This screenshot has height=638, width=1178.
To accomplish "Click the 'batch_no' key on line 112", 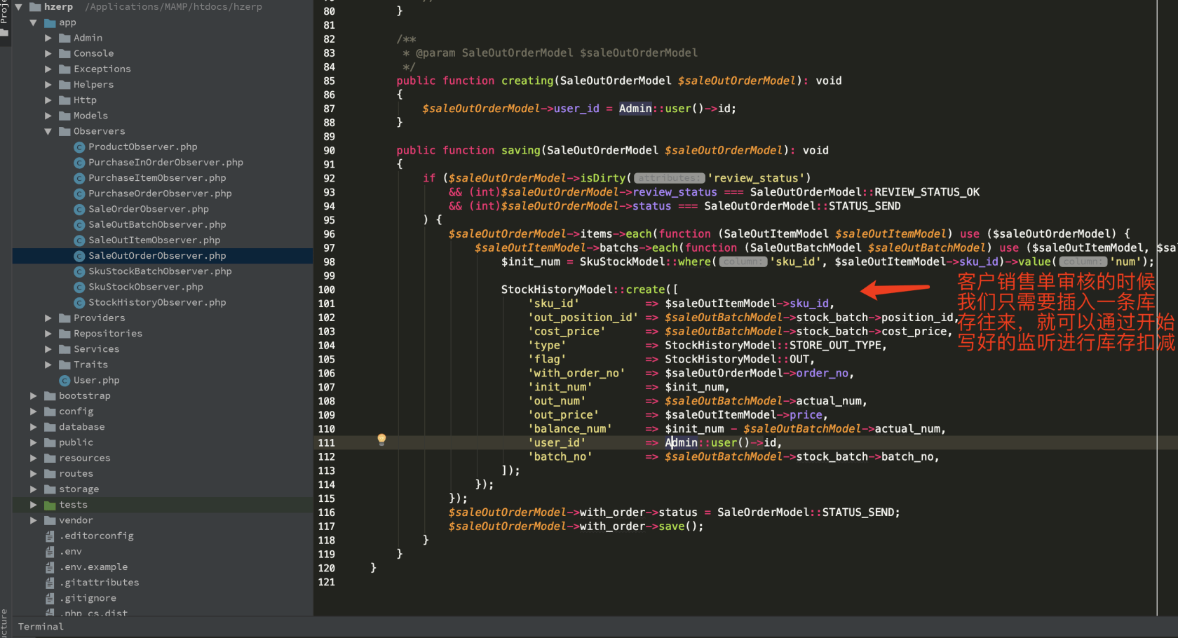I will 560,456.
